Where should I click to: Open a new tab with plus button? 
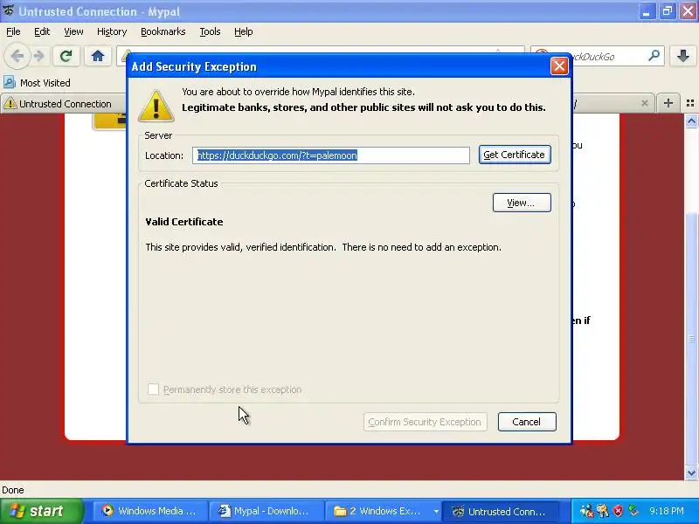668,103
